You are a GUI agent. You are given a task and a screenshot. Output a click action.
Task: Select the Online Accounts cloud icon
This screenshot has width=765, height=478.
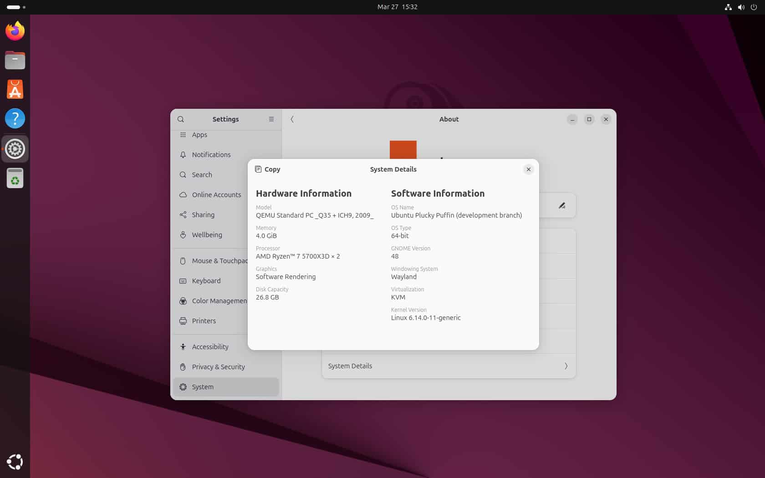click(x=183, y=194)
